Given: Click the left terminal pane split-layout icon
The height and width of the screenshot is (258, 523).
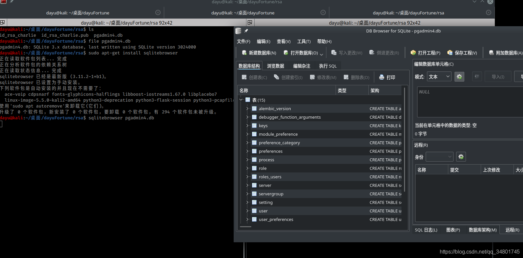Looking at the screenshot, I should click(x=3, y=23).
